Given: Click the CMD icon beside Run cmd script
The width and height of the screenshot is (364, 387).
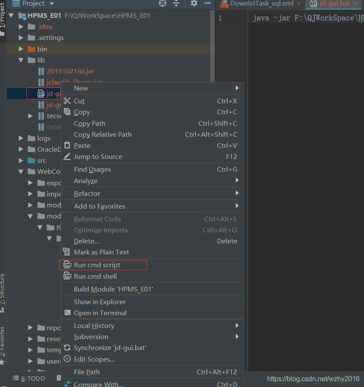Looking at the screenshot, I should click(67, 265).
